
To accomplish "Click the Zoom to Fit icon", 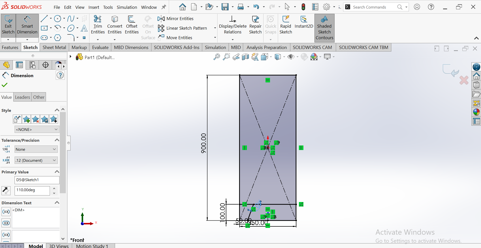I will point(217,57).
